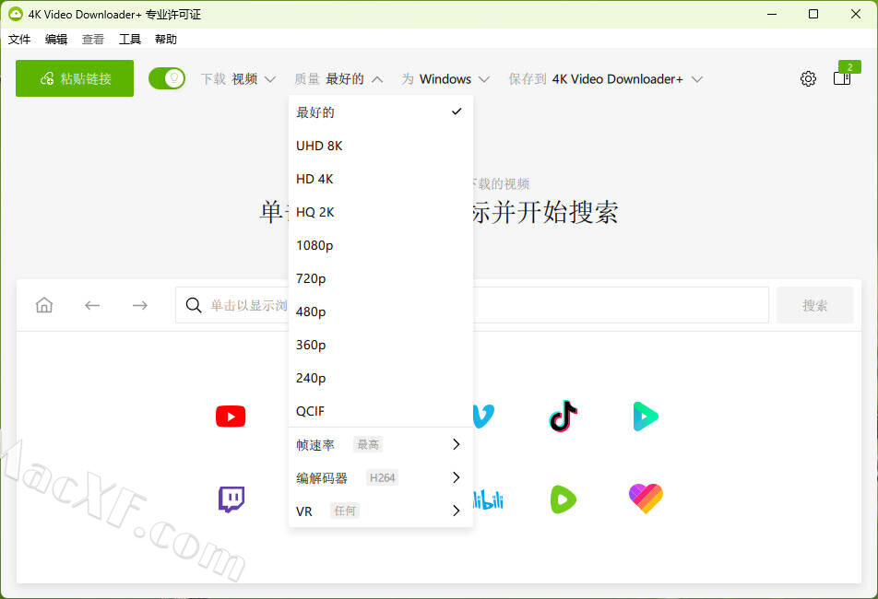Select 240p quality

(x=381, y=378)
